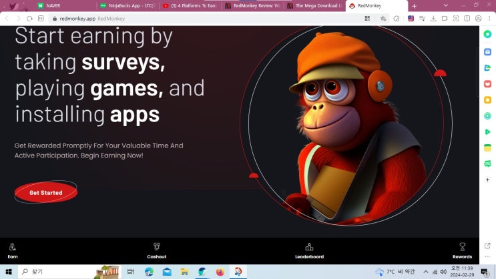The width and height of the screenshot is (496, 279).
Task: Open the extensions puzzle icon
Action: coord(397,19)
